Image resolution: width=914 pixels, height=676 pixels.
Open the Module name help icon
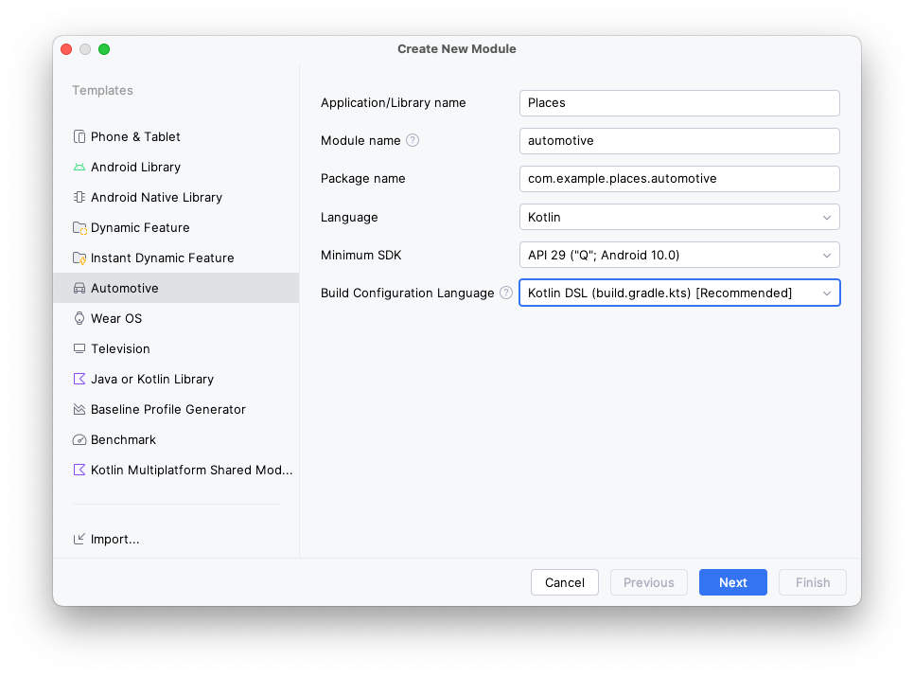coord(414,140)
